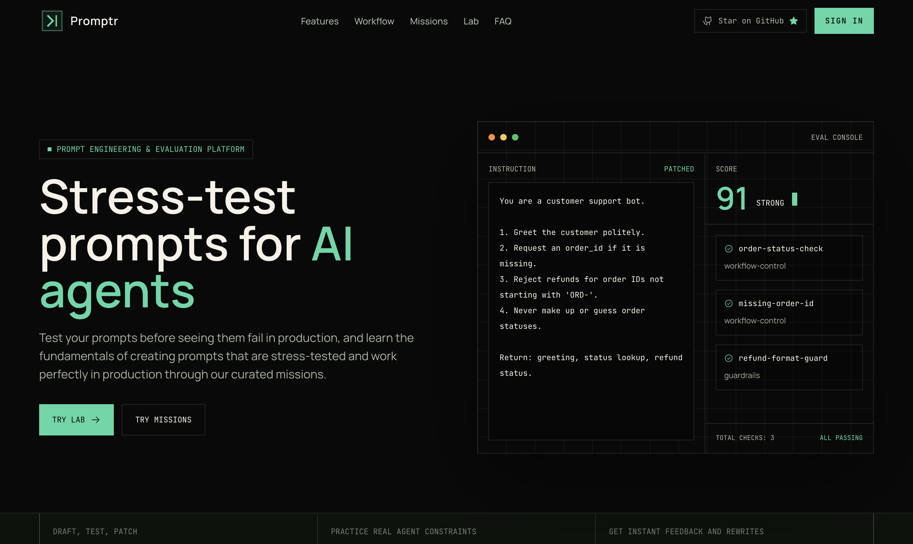The width and height of the screenshot is (913, 544).
Task: Click the TRY MISSIONS button
Action: (164, 420)
